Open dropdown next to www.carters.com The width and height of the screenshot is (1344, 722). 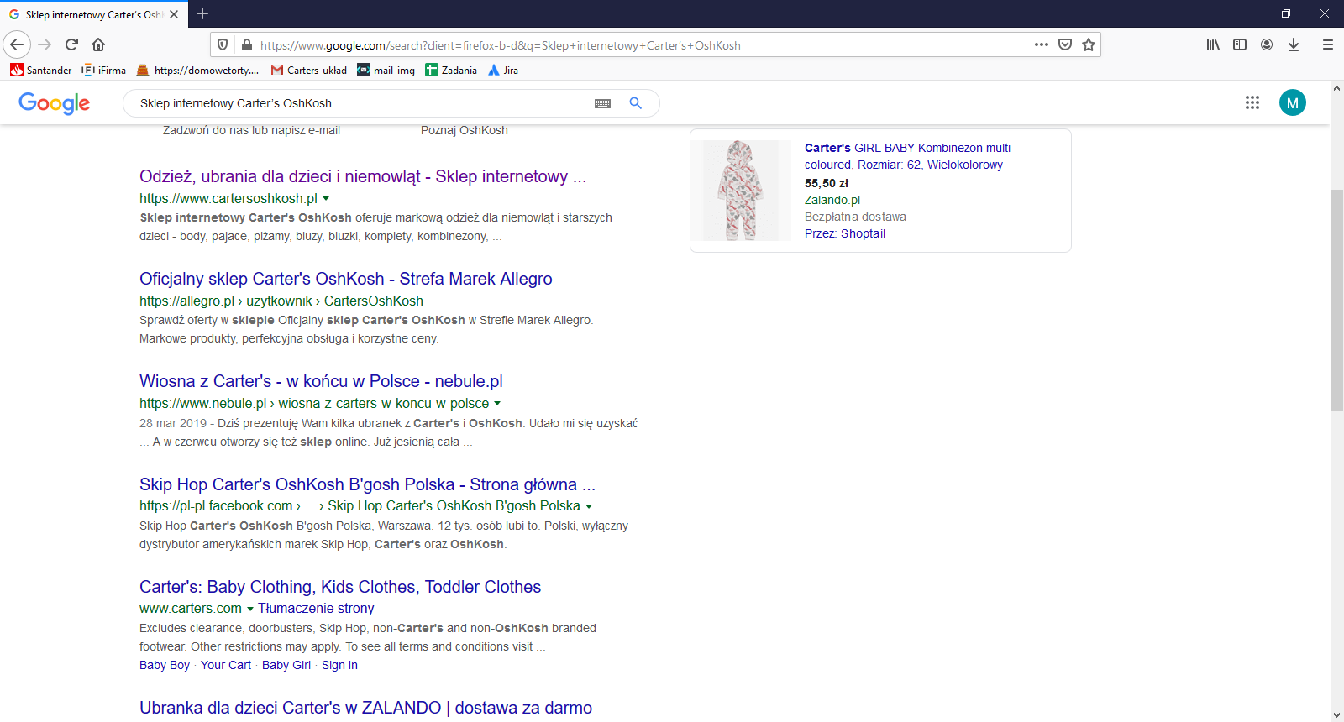tap(250, 609)
